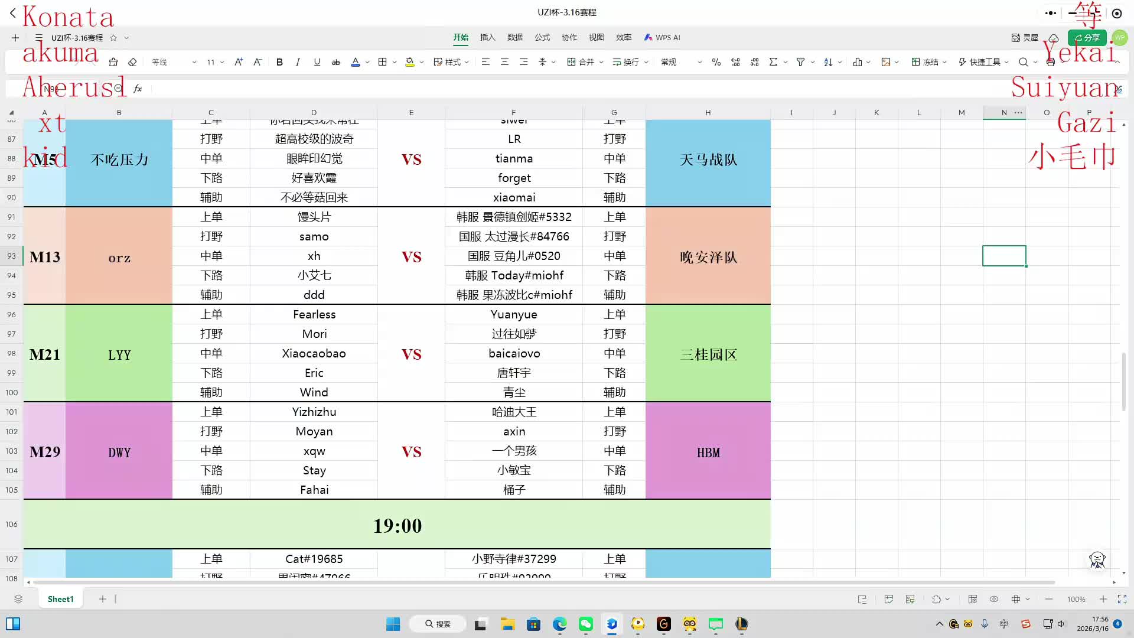Switch to the 插入 ribbon tab
Viewport: 1134px width, 638px height.
click(x=487, y=37)
